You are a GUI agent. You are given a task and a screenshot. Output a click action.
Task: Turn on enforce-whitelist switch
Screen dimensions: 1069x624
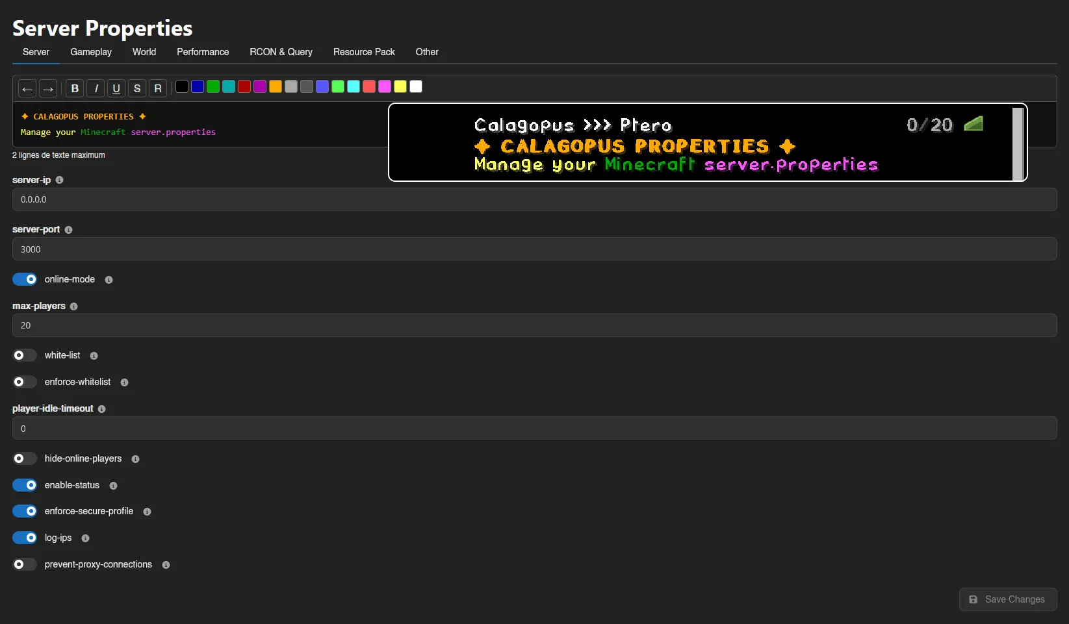point(25,382)
